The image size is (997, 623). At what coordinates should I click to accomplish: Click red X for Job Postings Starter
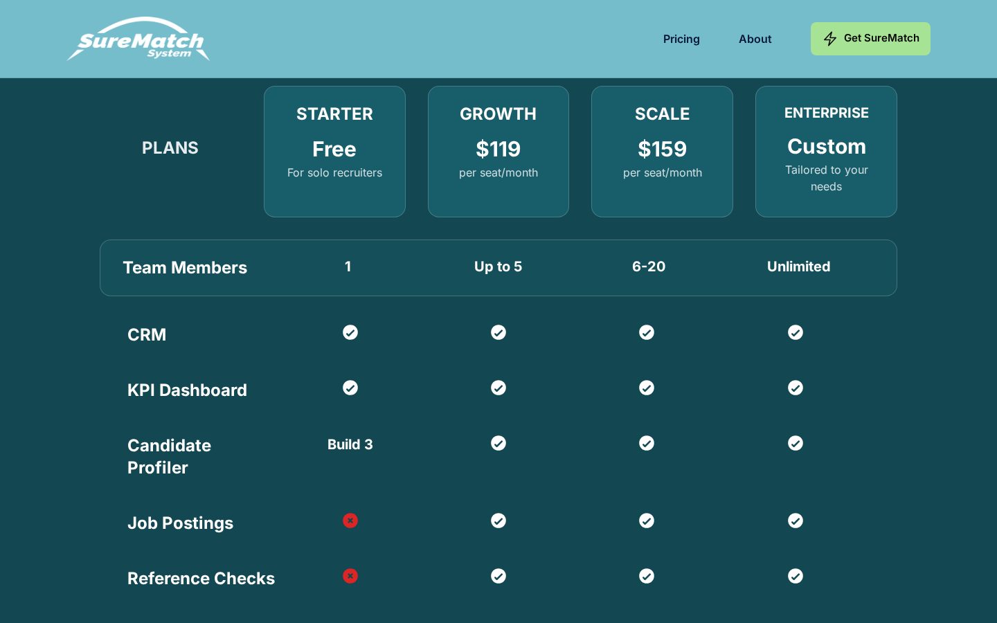350,521
